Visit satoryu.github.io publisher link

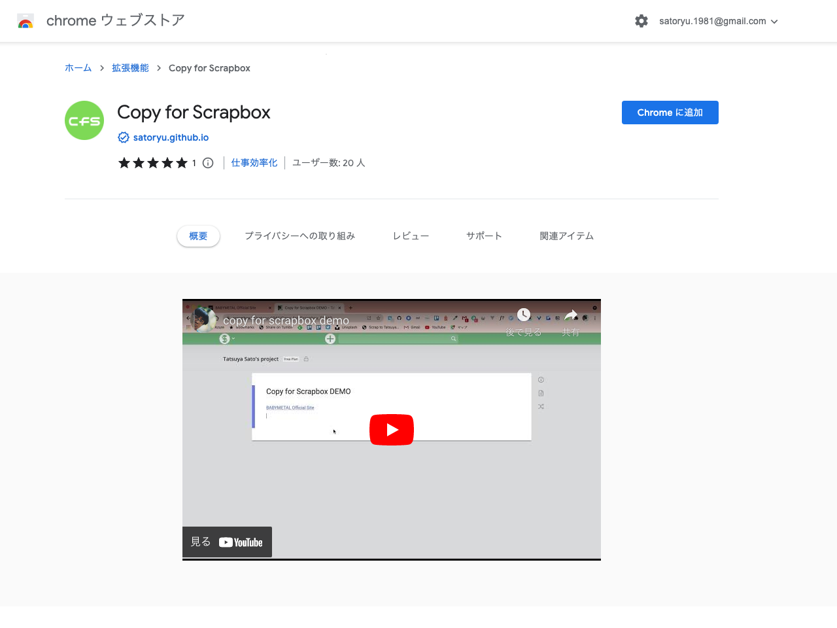coord(171,137)
